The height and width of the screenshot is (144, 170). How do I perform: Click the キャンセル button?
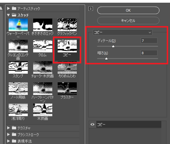[128, 21]
